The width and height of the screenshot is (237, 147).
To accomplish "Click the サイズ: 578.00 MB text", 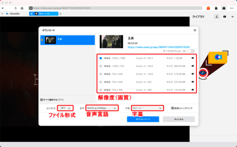I will 176,74.
